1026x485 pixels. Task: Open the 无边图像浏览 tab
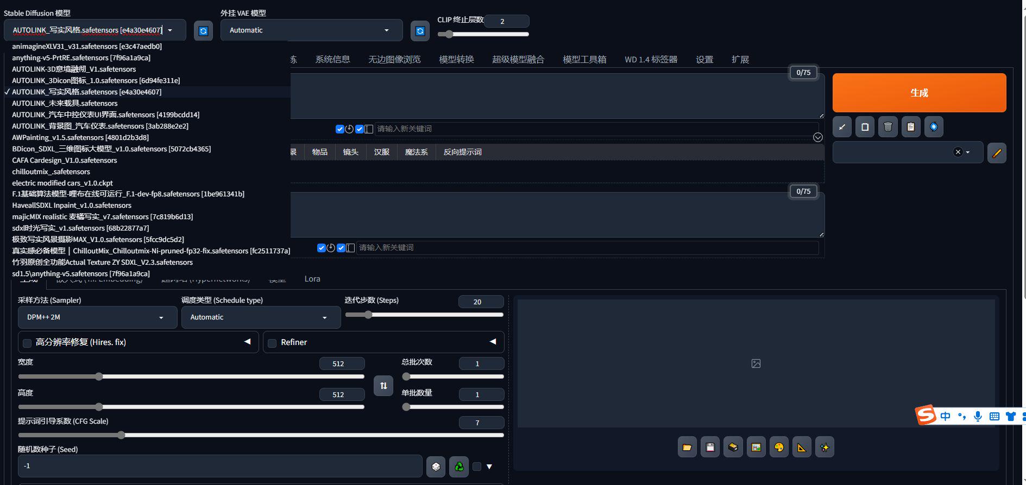tap(394, 59)
